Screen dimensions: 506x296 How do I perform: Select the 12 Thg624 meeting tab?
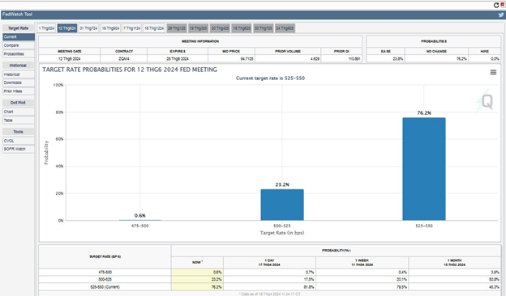point(67,28)
